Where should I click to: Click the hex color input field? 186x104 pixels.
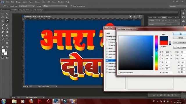167,73
